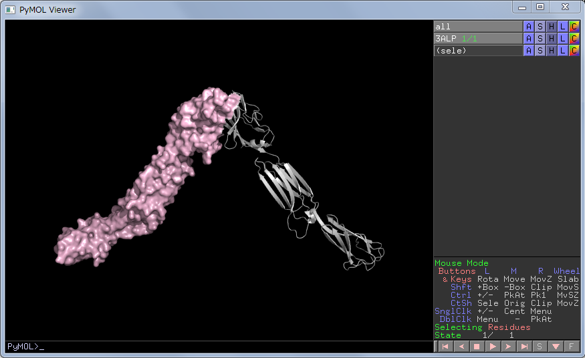Open the Hide menu for (sele)
This screenshot has height=358, width=585.
click(552, 51)
